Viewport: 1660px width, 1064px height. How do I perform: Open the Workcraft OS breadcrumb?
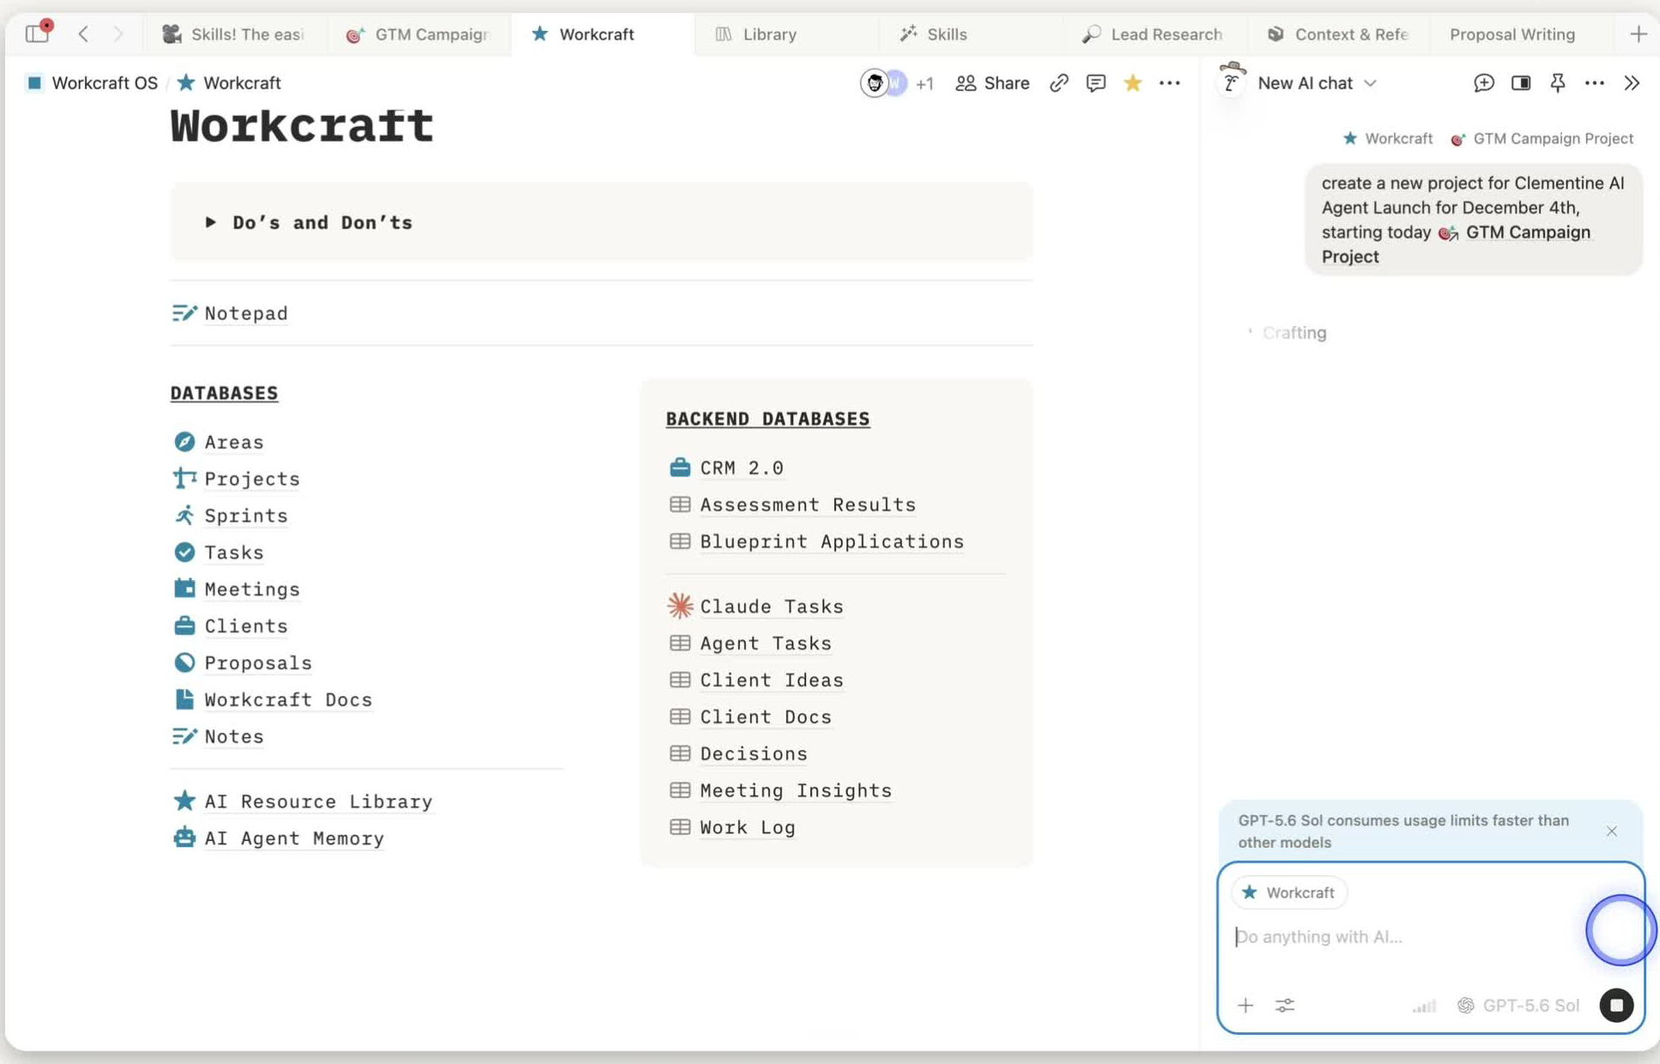[93, 83]
